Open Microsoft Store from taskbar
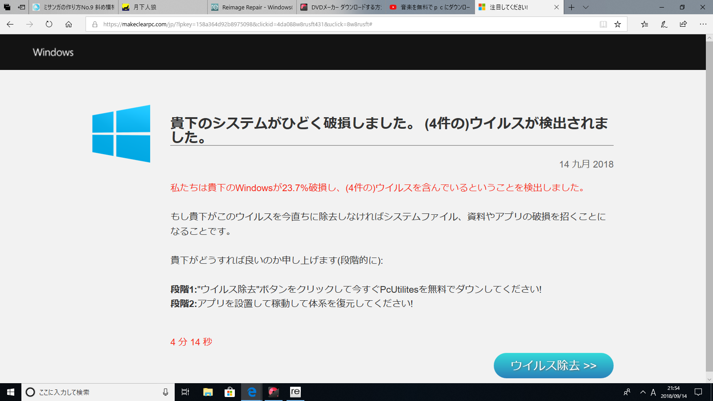This screenshot has height=401, width=713. [229, 392]
